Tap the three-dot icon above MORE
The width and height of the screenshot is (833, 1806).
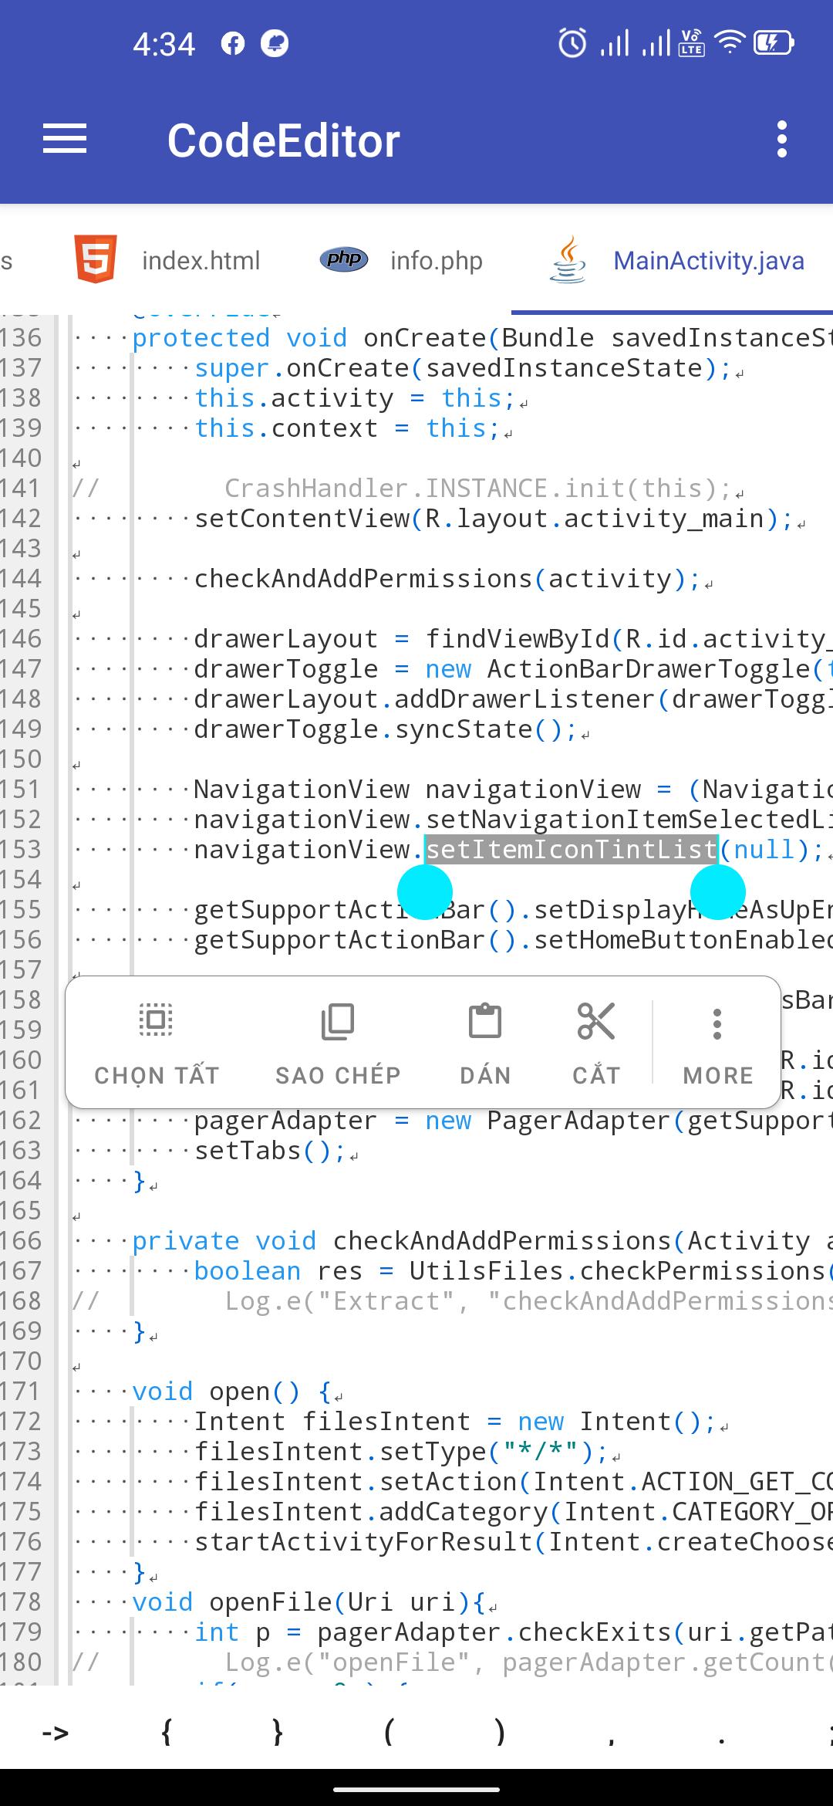point(717,1023)
